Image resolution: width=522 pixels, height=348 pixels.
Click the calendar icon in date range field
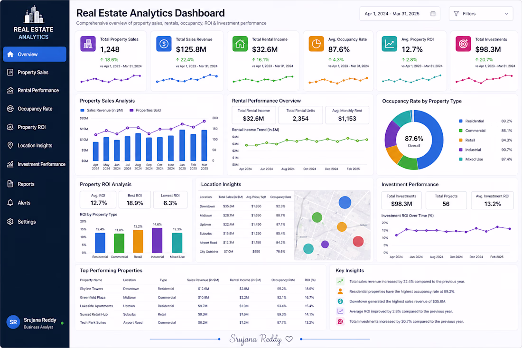click(x=433, y=14)
